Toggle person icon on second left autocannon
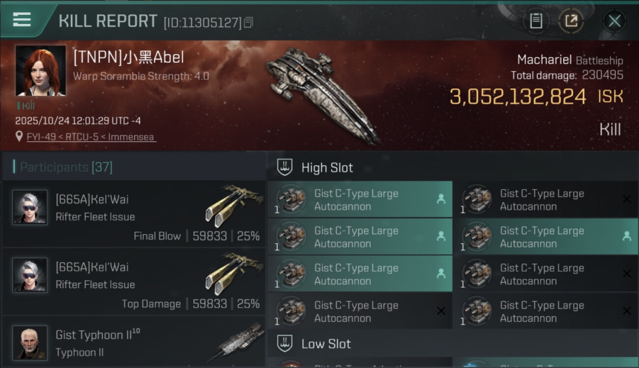The height and width of the screenshot is (368, 639). (441, 237)
